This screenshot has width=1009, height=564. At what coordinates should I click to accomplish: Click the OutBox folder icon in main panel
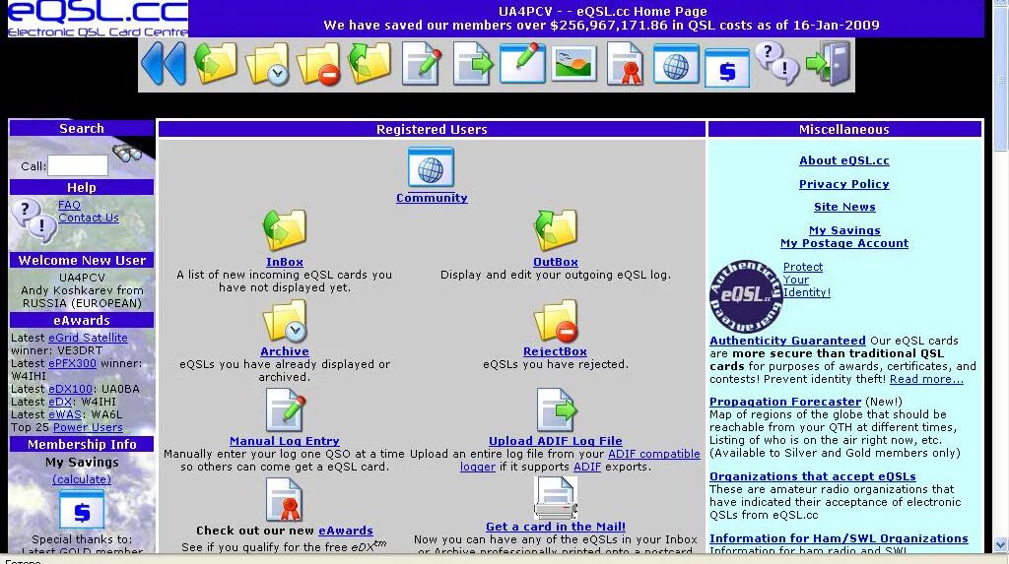pyautogui.click(x=556, y=230)
